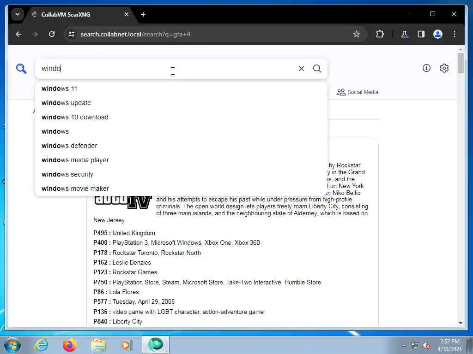Open the Preferences gear icon
Screen dimensions: 473x354
[x=444, y=68]
